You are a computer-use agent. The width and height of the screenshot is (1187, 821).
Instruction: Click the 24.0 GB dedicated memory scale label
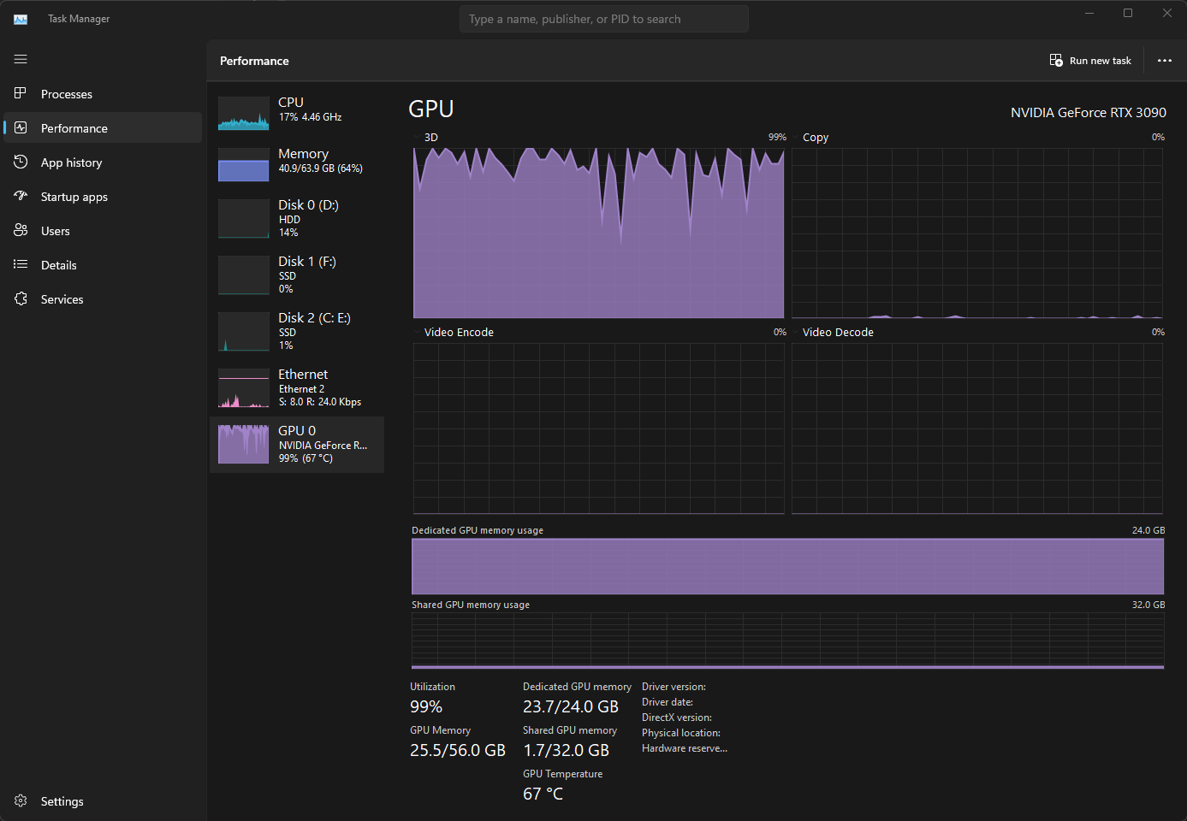pos(1148,530)
